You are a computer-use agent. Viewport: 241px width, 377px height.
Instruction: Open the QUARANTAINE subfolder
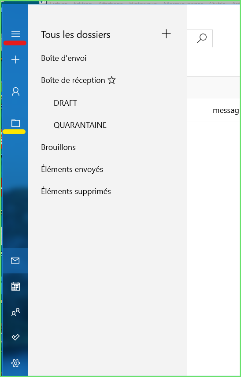(80, 125)
